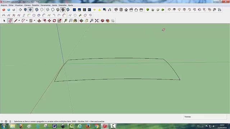Click the yellow cone toolbar icon
The image size is (230, 129).
point(100,10)
